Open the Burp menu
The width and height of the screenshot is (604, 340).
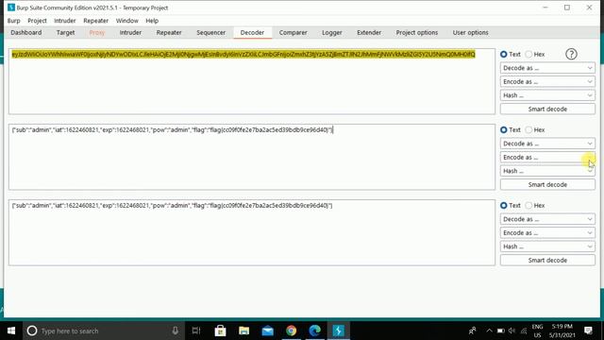point(13,21)
